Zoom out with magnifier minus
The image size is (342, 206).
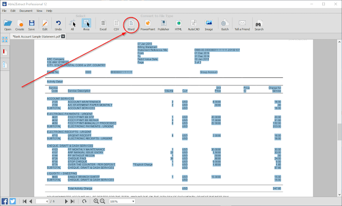tap(103, 201)
